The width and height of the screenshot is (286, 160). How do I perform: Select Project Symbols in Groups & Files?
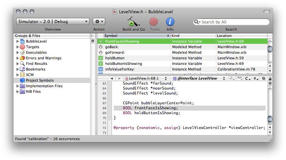click(x=39, y=80)
